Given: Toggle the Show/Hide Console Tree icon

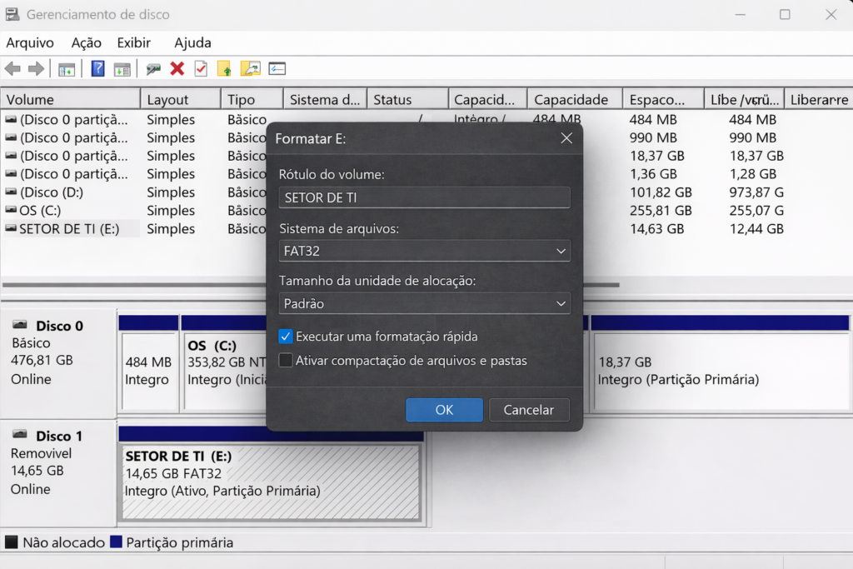Looking at the screenshot, I should tap(67, 68).
